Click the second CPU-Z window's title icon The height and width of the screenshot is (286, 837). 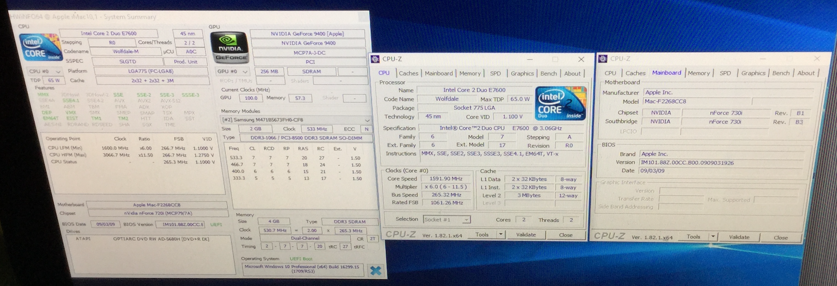603,59
